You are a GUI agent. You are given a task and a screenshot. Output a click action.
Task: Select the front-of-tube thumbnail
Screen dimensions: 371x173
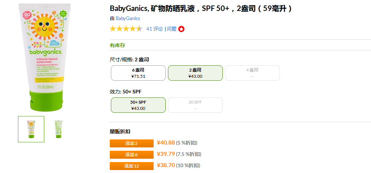[31, 129]
